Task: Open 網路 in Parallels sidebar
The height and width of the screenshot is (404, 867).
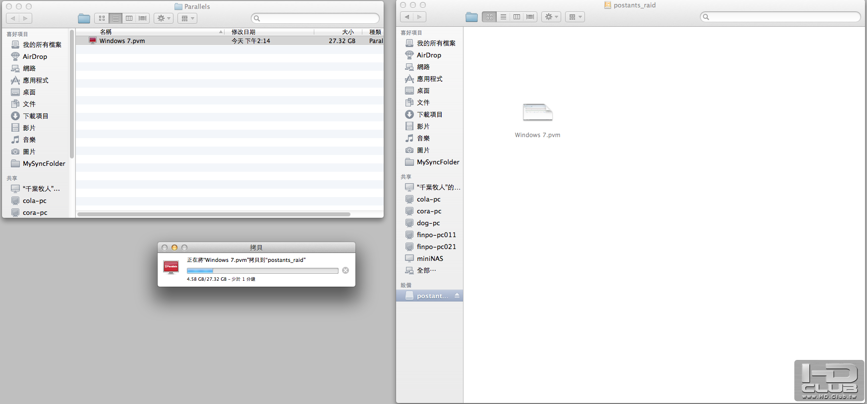Action: point(24,68)
